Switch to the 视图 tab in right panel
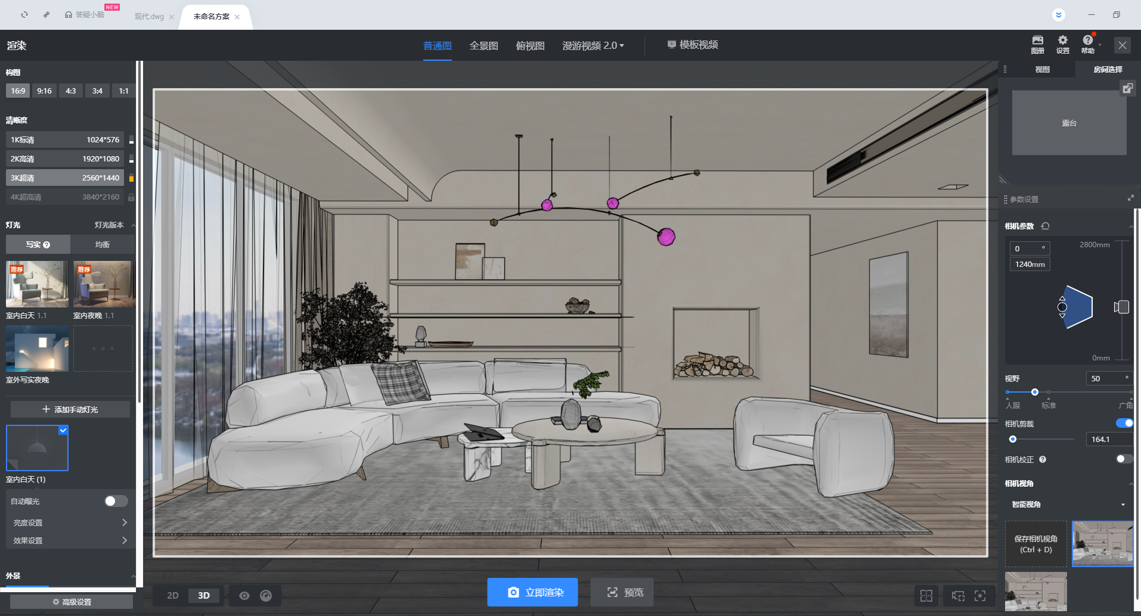 [x=1042, y=70]
